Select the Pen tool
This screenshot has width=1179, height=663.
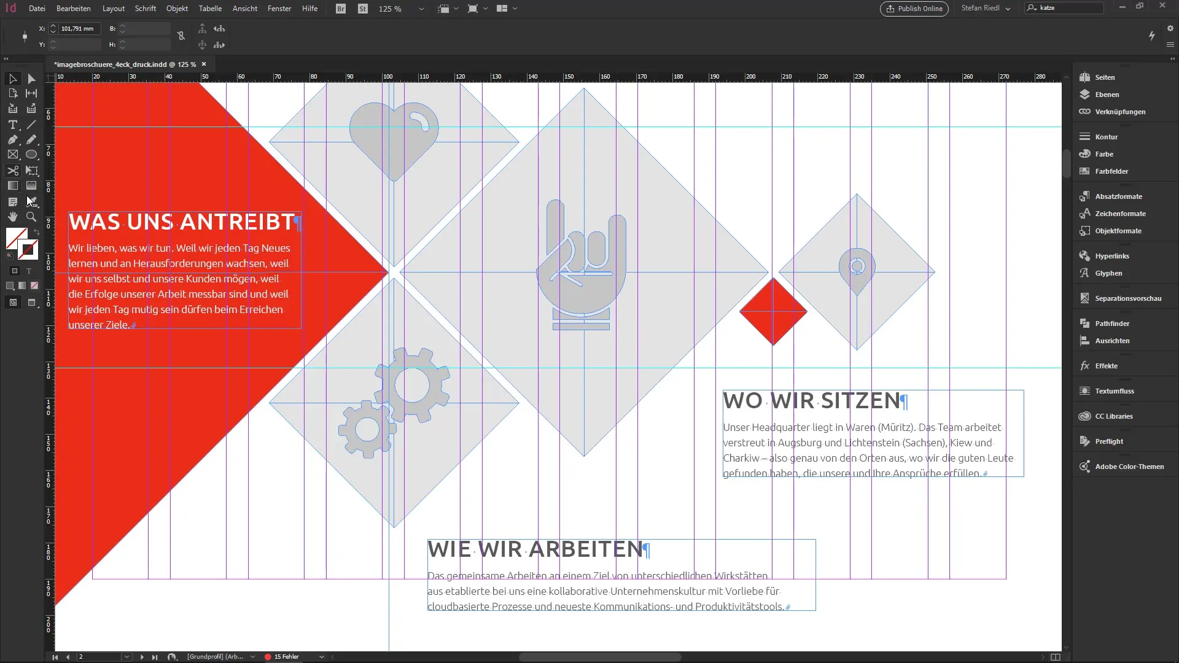click(12, 140)
